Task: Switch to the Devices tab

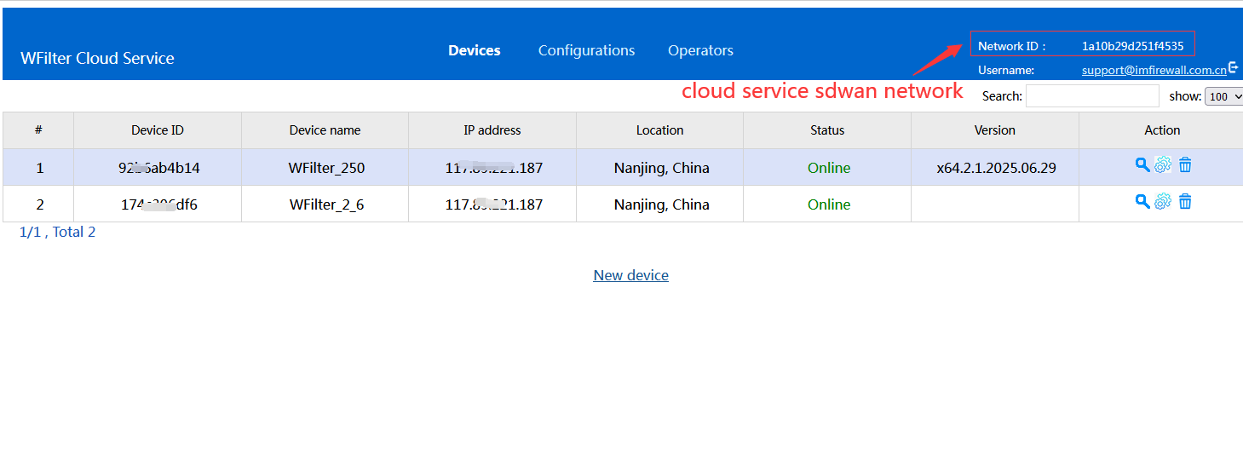Action: (x=475, y=50)
